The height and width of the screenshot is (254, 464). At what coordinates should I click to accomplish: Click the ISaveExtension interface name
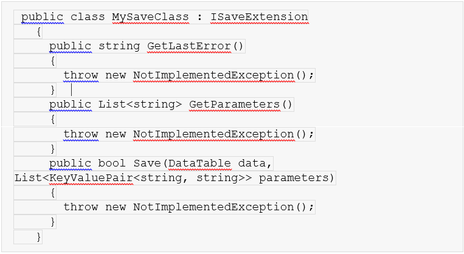pyautogui.click(x=259, y=17)
